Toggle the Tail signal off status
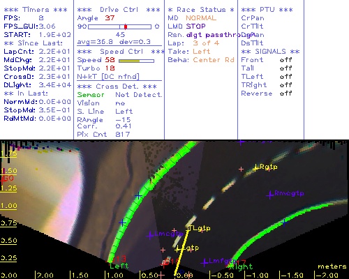 [285, 68]
